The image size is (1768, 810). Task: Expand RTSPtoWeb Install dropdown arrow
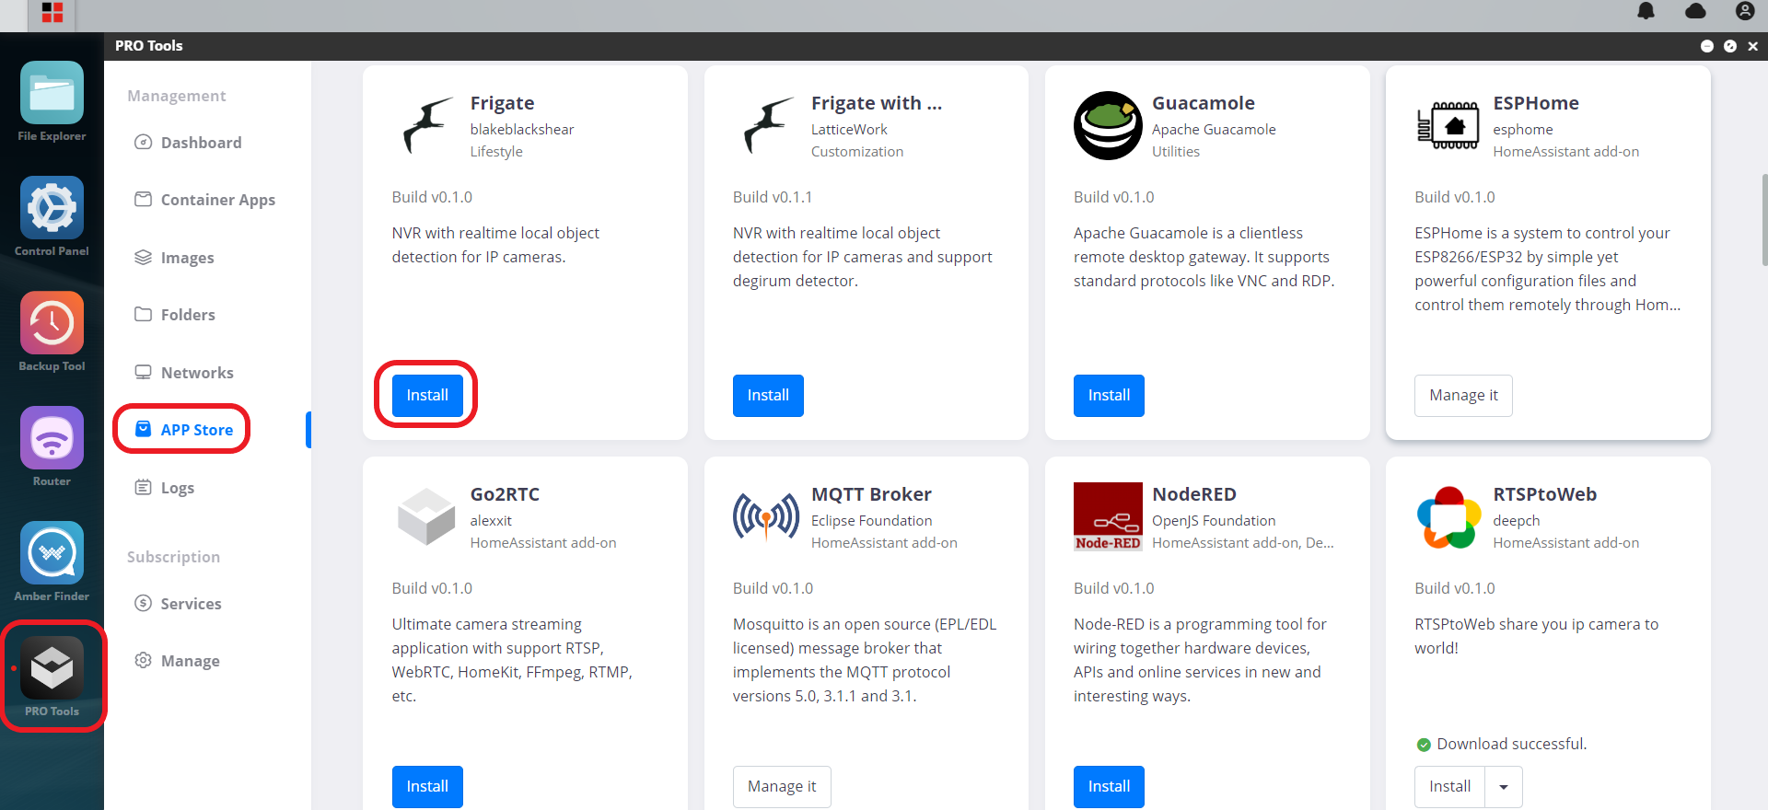pyautogui.click(x=1504, y=787)
